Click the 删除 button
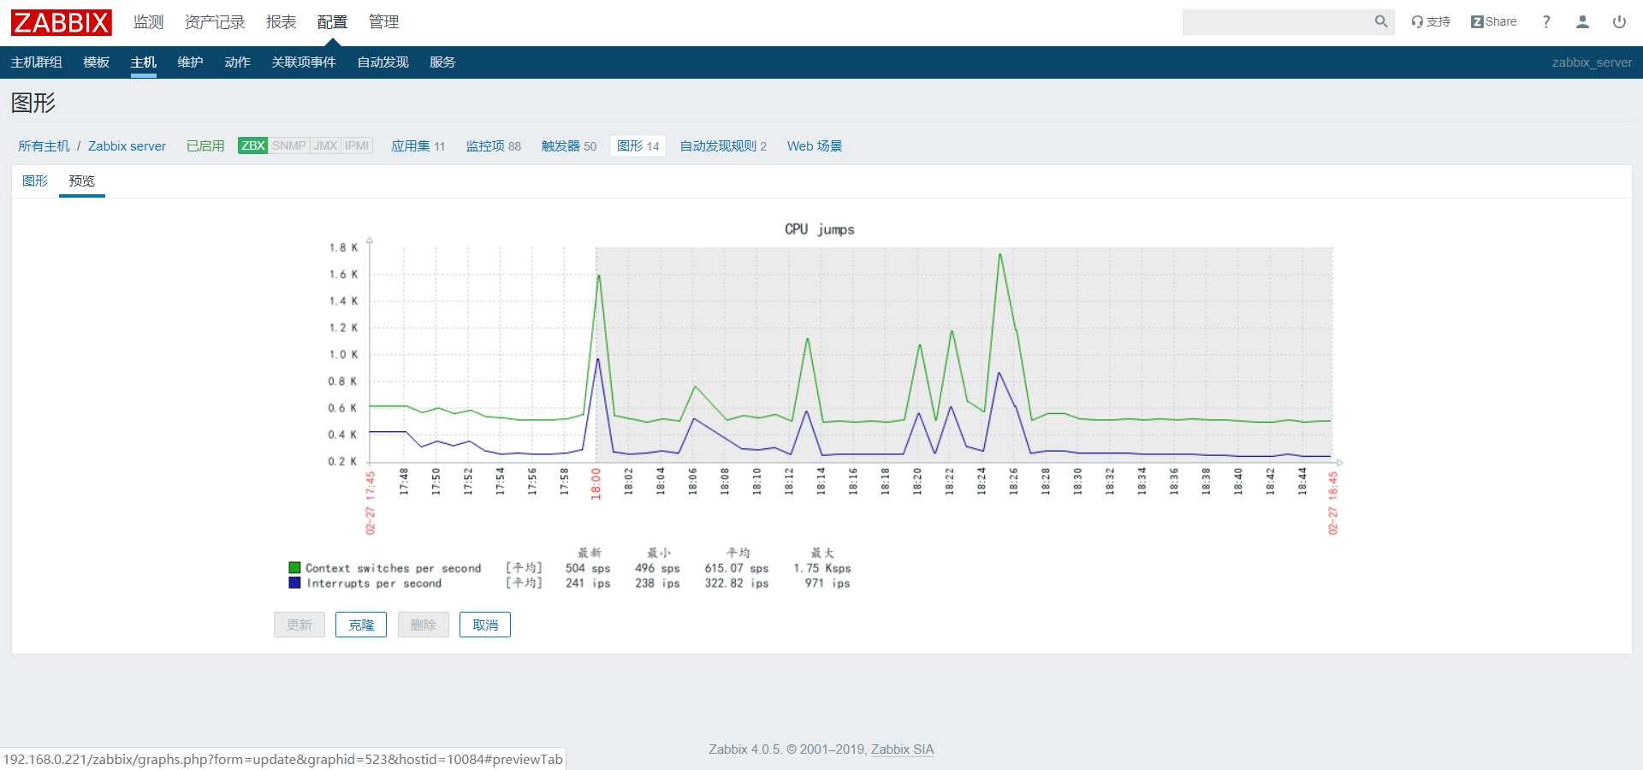 coord(424,625)
